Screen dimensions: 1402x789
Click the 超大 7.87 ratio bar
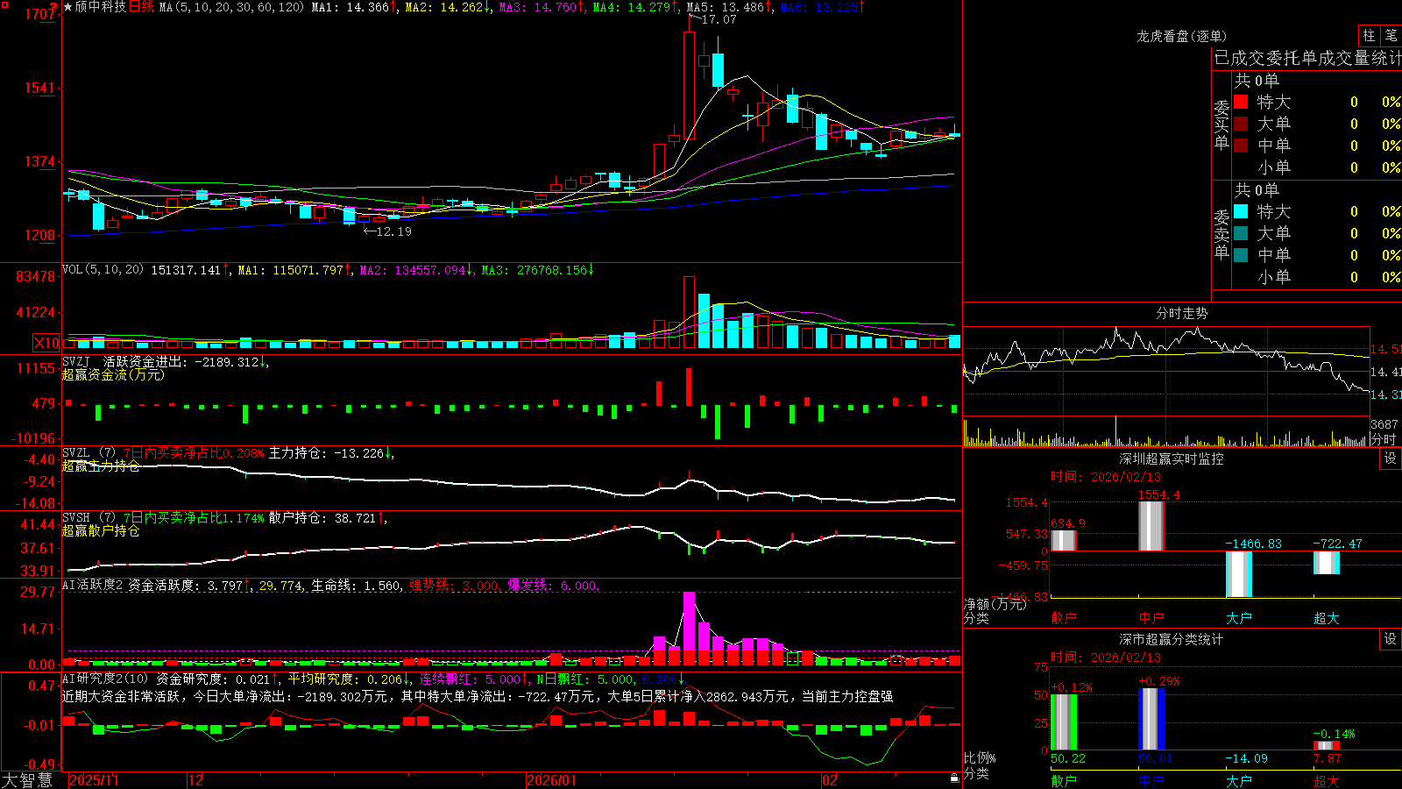click(1327, 746)
